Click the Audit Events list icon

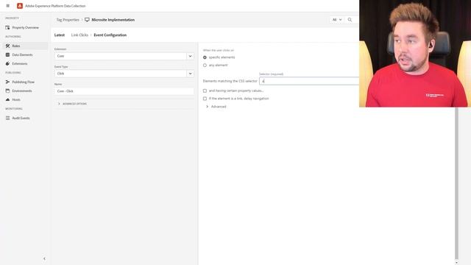7,118
